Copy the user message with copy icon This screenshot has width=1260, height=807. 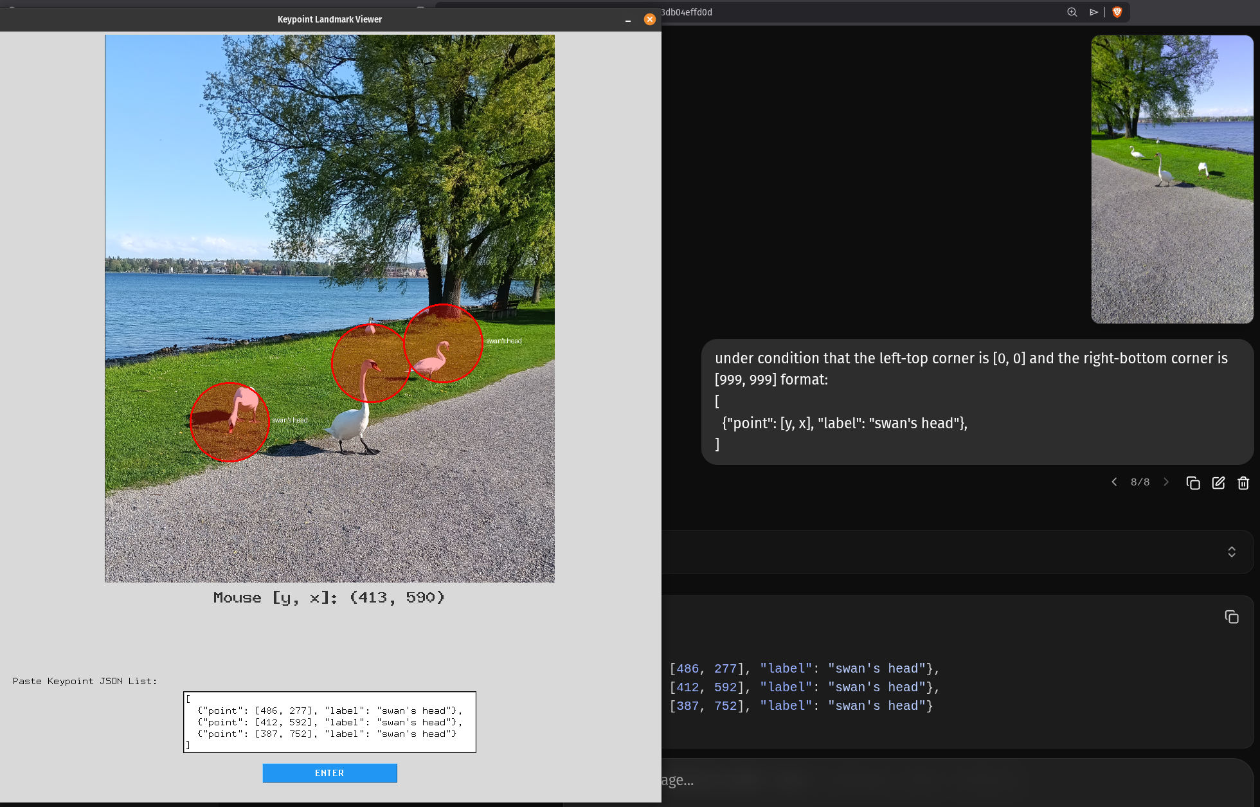pos(1192,483)
